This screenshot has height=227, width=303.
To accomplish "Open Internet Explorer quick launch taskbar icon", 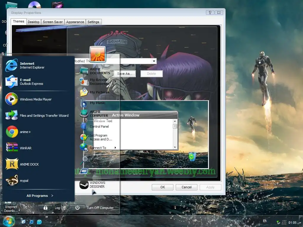I will click(x=31, y=222).
